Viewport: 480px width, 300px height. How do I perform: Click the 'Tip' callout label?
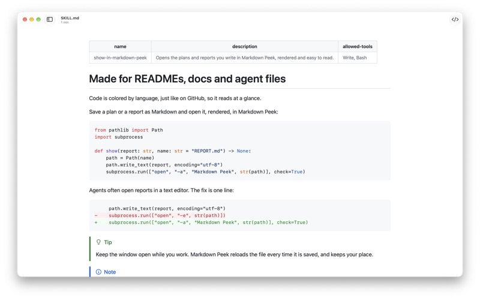click(x=108, y=242)
